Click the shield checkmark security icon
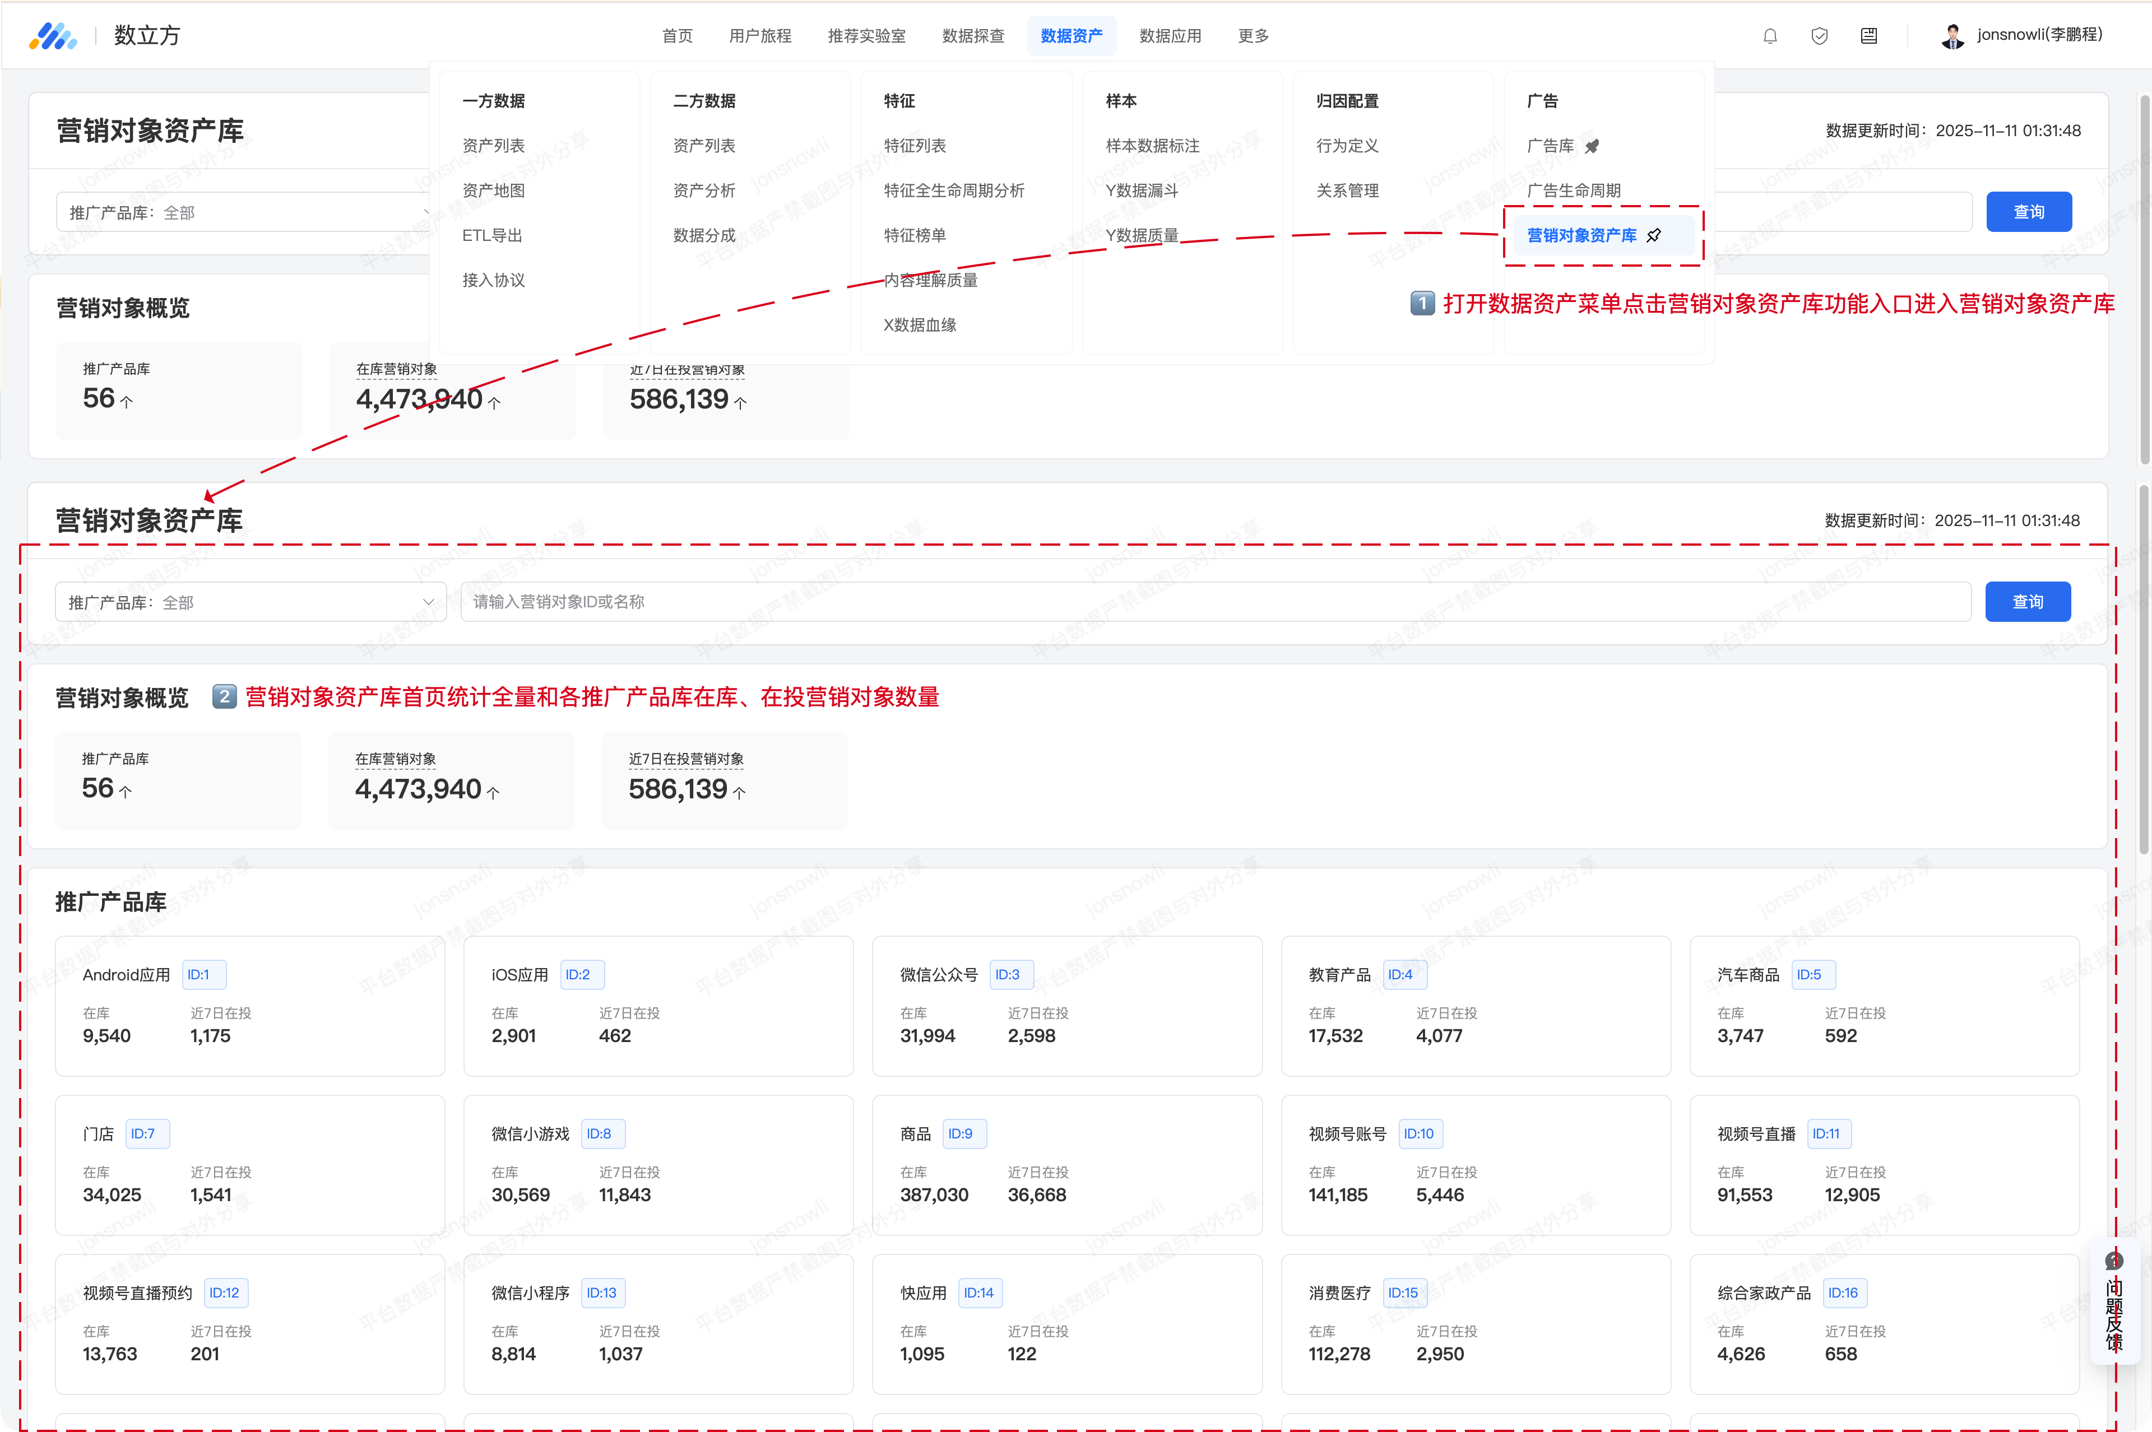The width and height of the screenshot is (2152, 1432). pos(1820,36)
